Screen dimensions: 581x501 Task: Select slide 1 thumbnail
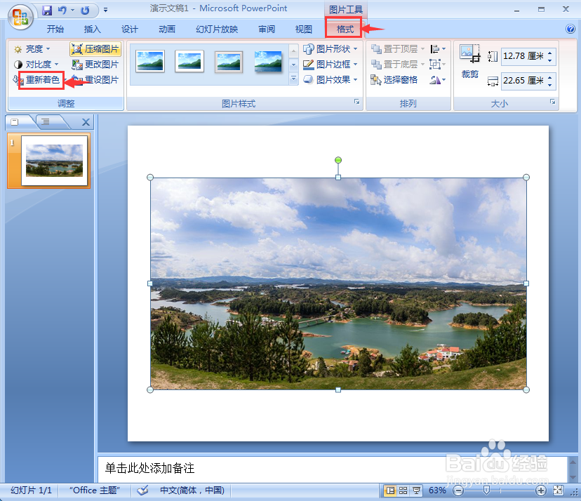click(x=54, y=161)
